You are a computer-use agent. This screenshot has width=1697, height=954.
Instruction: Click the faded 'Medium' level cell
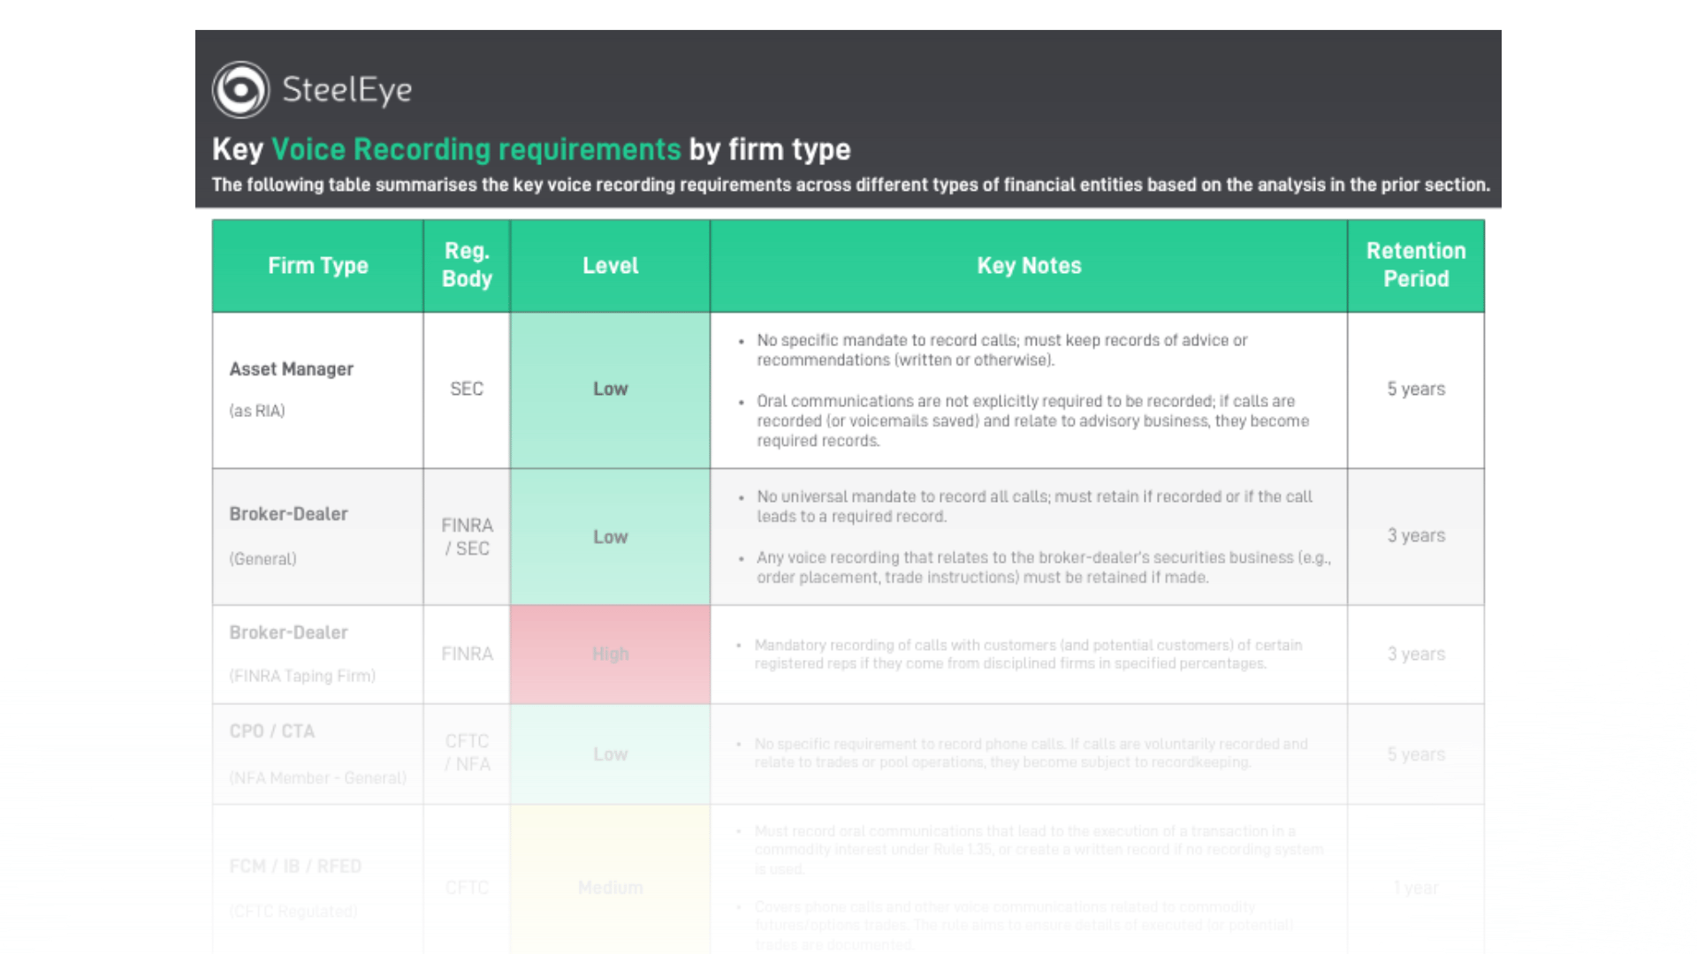pyautogui.click(x=610, y=888)
